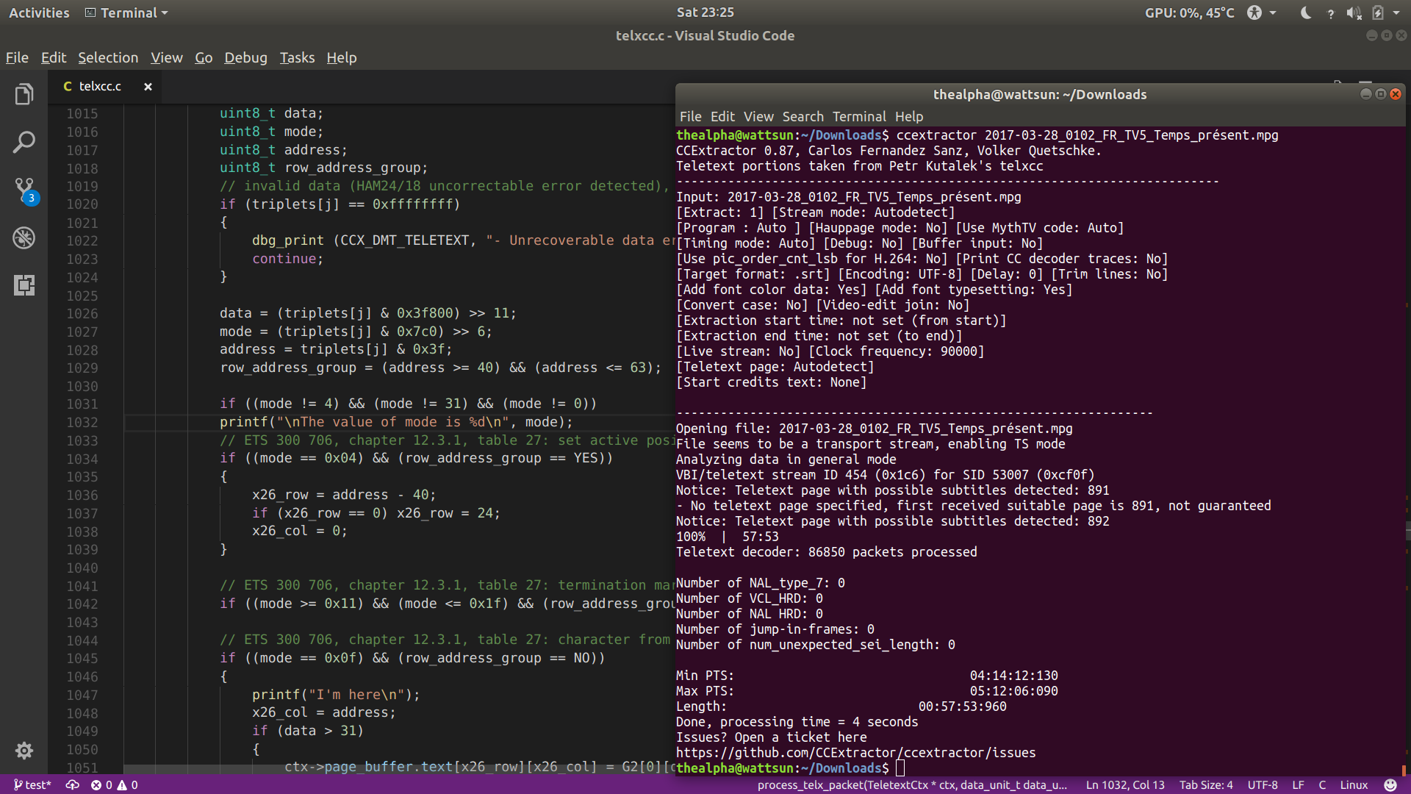Screen dimensions: 1411x794
Task: Click the Manage gear icon
Action: pos(24,750)
